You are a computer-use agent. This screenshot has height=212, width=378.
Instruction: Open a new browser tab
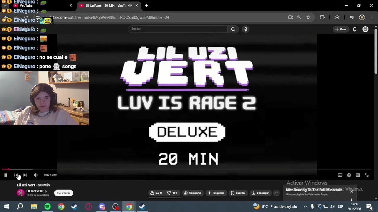(x=146, y=6)
